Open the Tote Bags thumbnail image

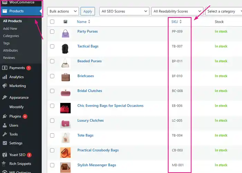(66, 138)
